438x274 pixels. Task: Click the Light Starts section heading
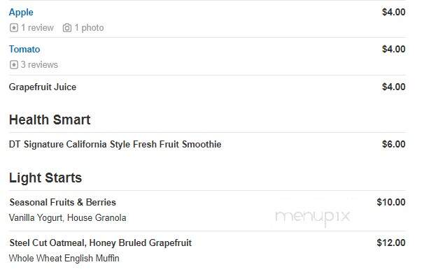click(x=45, y=178)
